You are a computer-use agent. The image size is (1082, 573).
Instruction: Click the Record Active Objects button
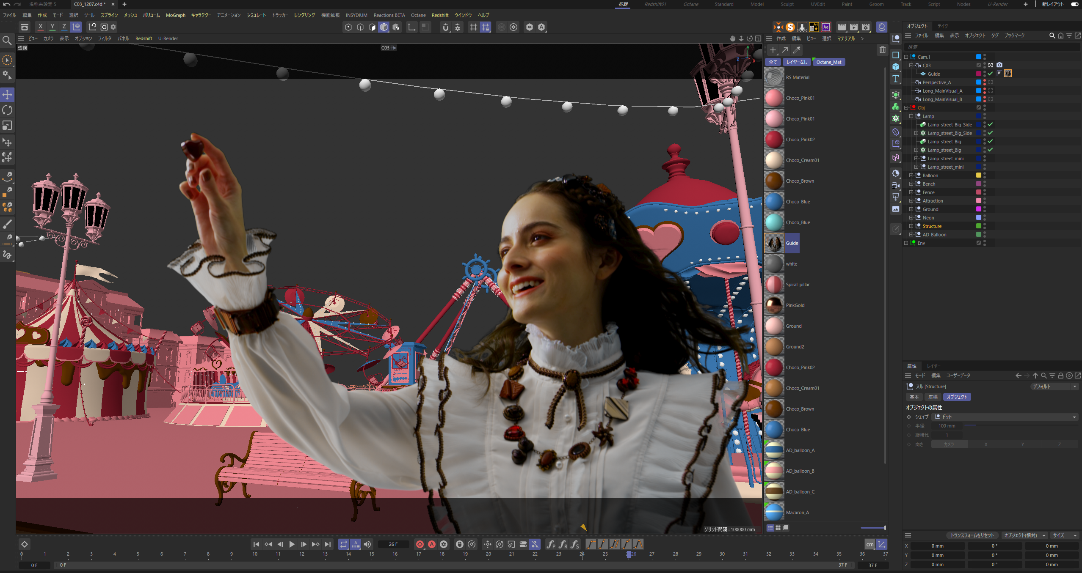pos(420,544)
